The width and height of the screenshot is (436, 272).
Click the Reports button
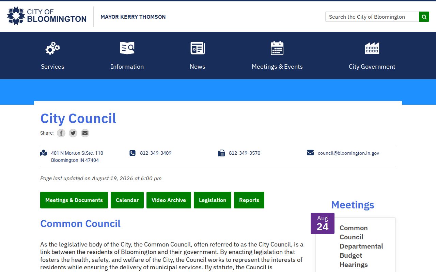(x=249, y=200)
